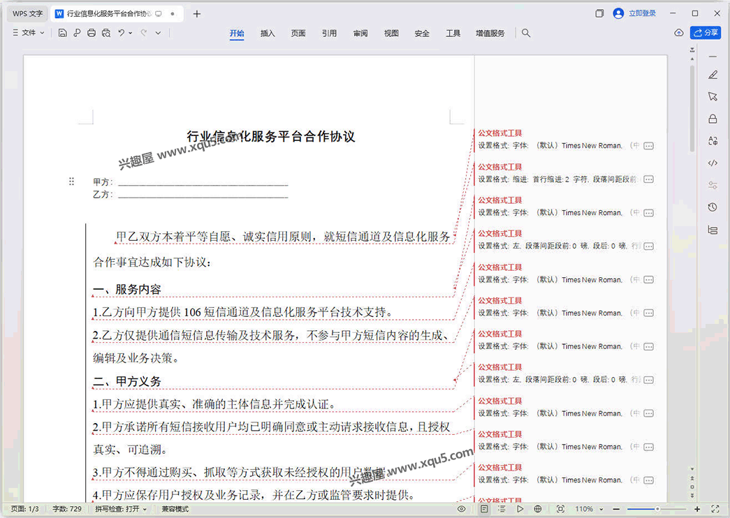The image size is (730, 518).
Task: Expand the third 公文格式工具 comment's more button
Action: [648, 213]
